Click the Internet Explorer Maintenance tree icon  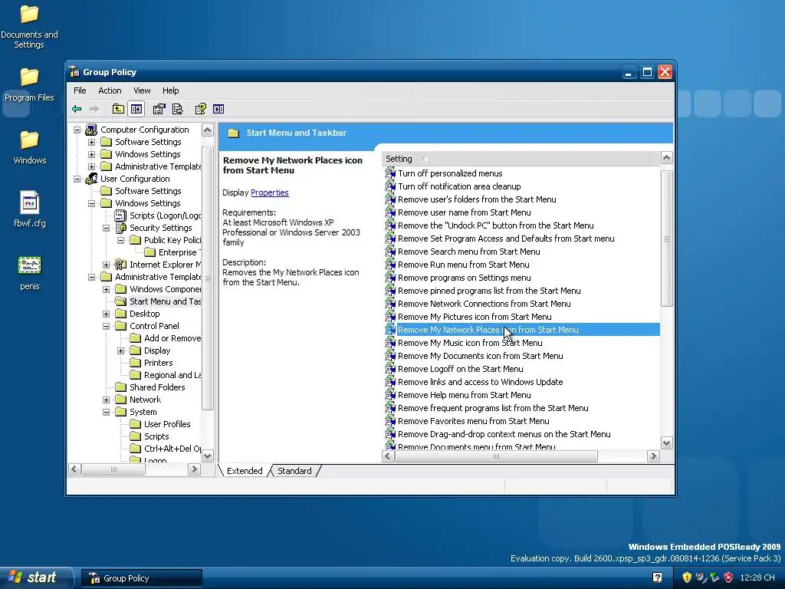tap(120, 265)
